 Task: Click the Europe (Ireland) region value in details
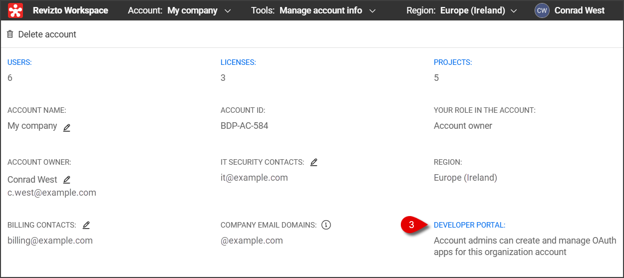point(465,177)
